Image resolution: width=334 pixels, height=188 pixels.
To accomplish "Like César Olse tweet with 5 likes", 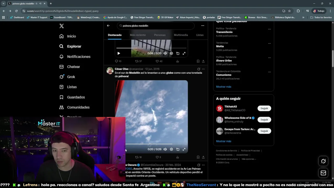I will click(x=158, y=157).
